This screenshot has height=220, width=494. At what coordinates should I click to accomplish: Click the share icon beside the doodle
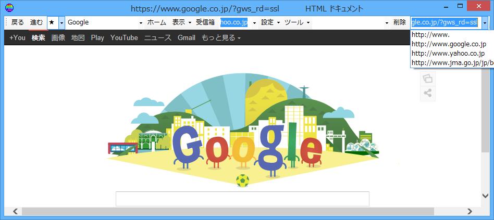(427, 93)
